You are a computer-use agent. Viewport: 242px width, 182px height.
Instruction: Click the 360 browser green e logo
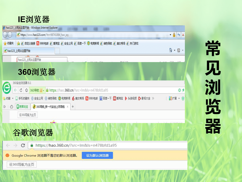[7, 88]
